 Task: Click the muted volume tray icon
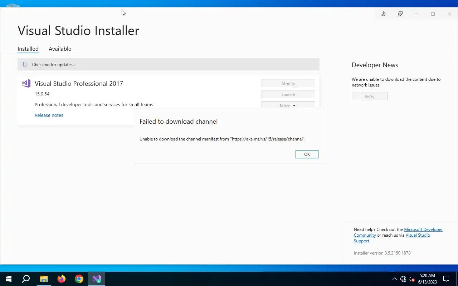pos(412,279)
